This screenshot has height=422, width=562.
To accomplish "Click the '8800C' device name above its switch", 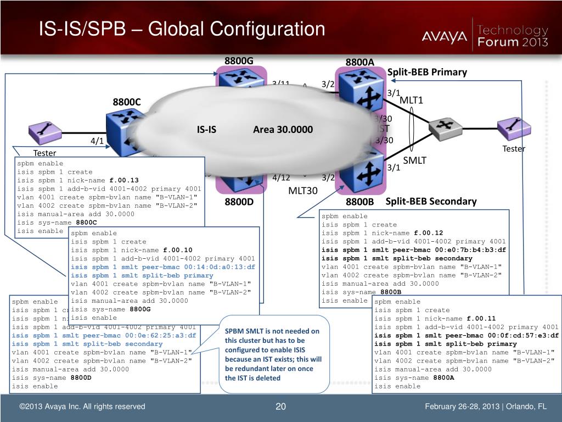I will pos(127,102).
